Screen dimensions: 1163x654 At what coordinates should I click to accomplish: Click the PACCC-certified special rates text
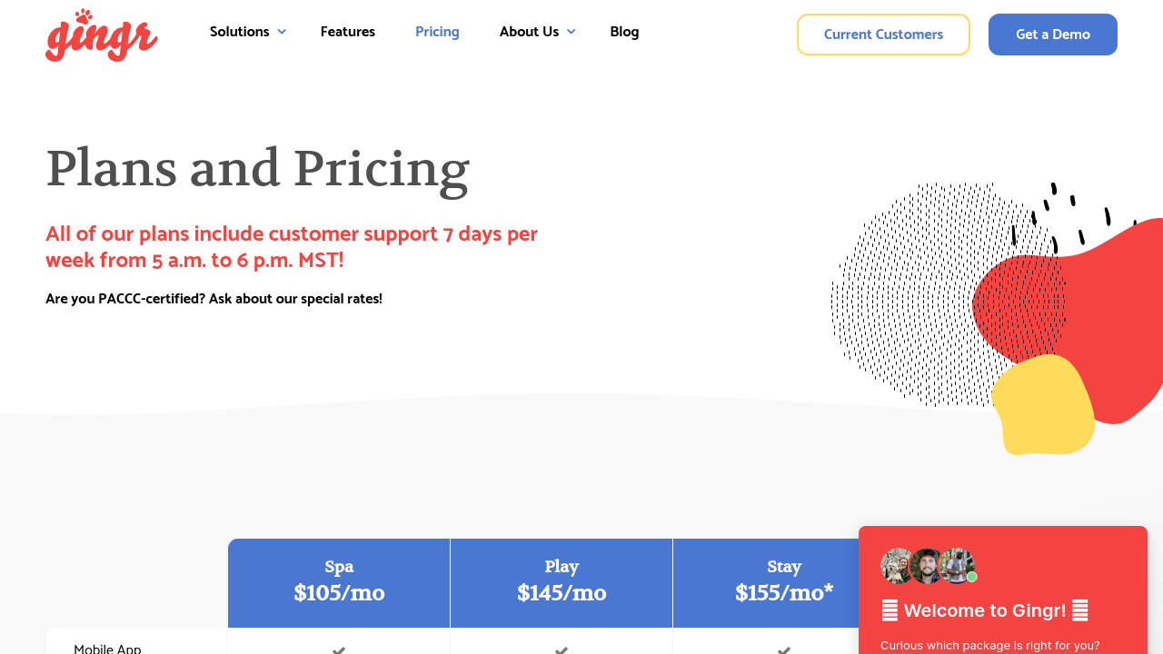(x=214, y=299)
